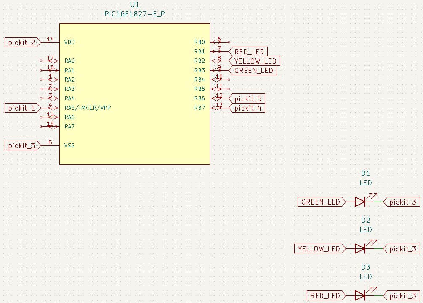Click the unconnected end of pin RA0
This screenshot has height=303, width=423.
click(41, 61)
